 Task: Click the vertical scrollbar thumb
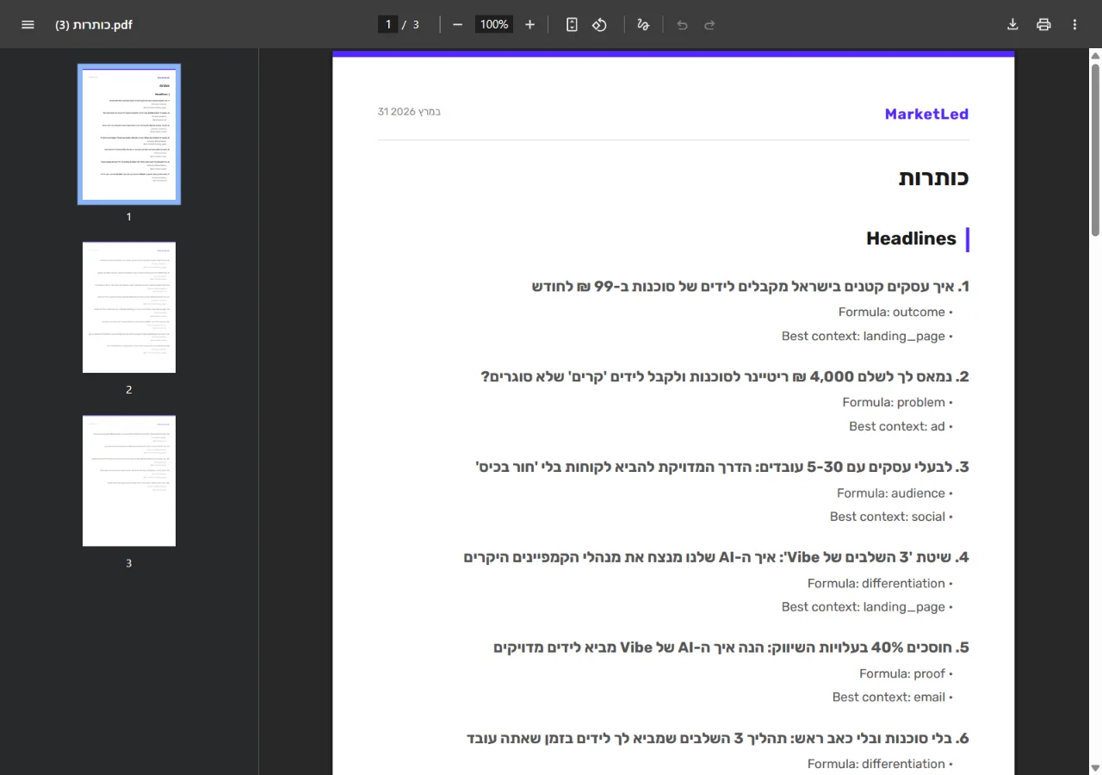tap(1095, 149)
